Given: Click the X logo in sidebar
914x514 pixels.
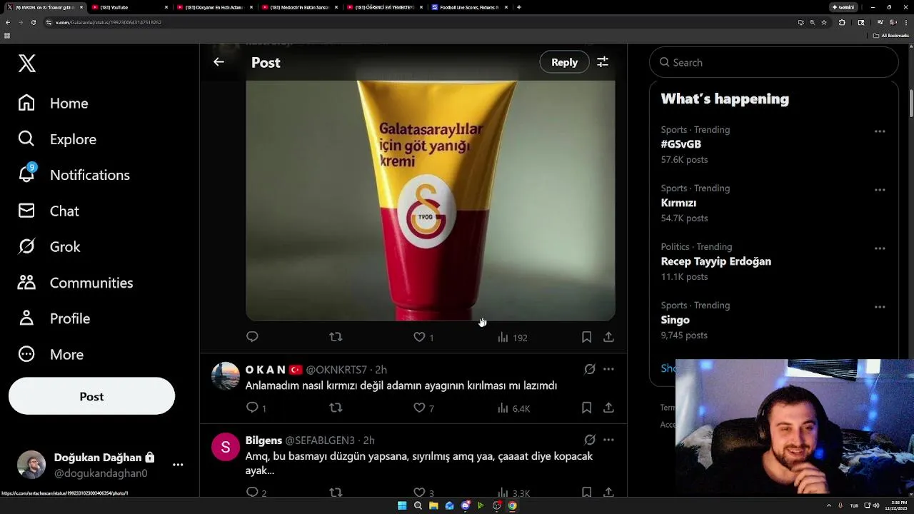Looking at the screenshot, I should [27, 63].
